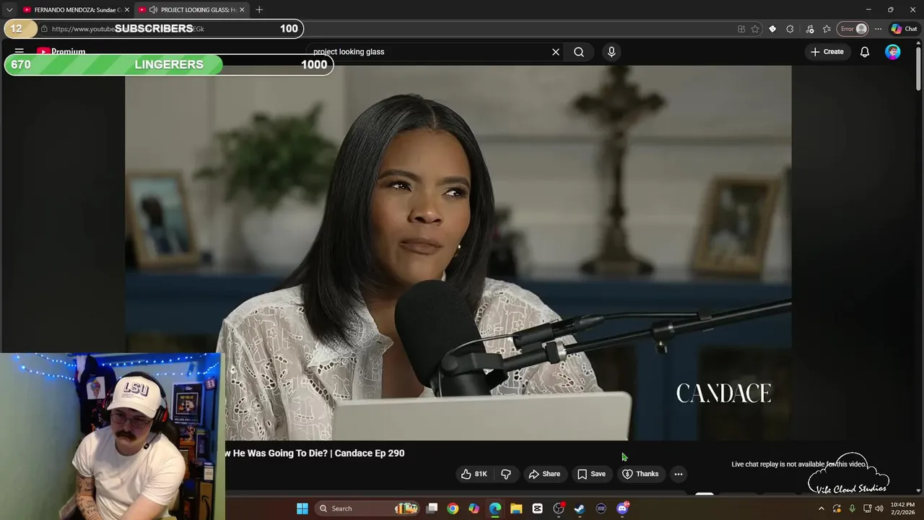Open the YouTube Create button
Image resolution: width=924 pixels, height=520 pixels.
coord(827,52)
